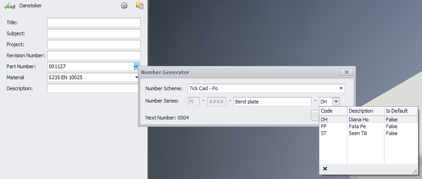Click the dropdown list resize grip
Viewport: 422px width, 179px height.
[415, 171]
